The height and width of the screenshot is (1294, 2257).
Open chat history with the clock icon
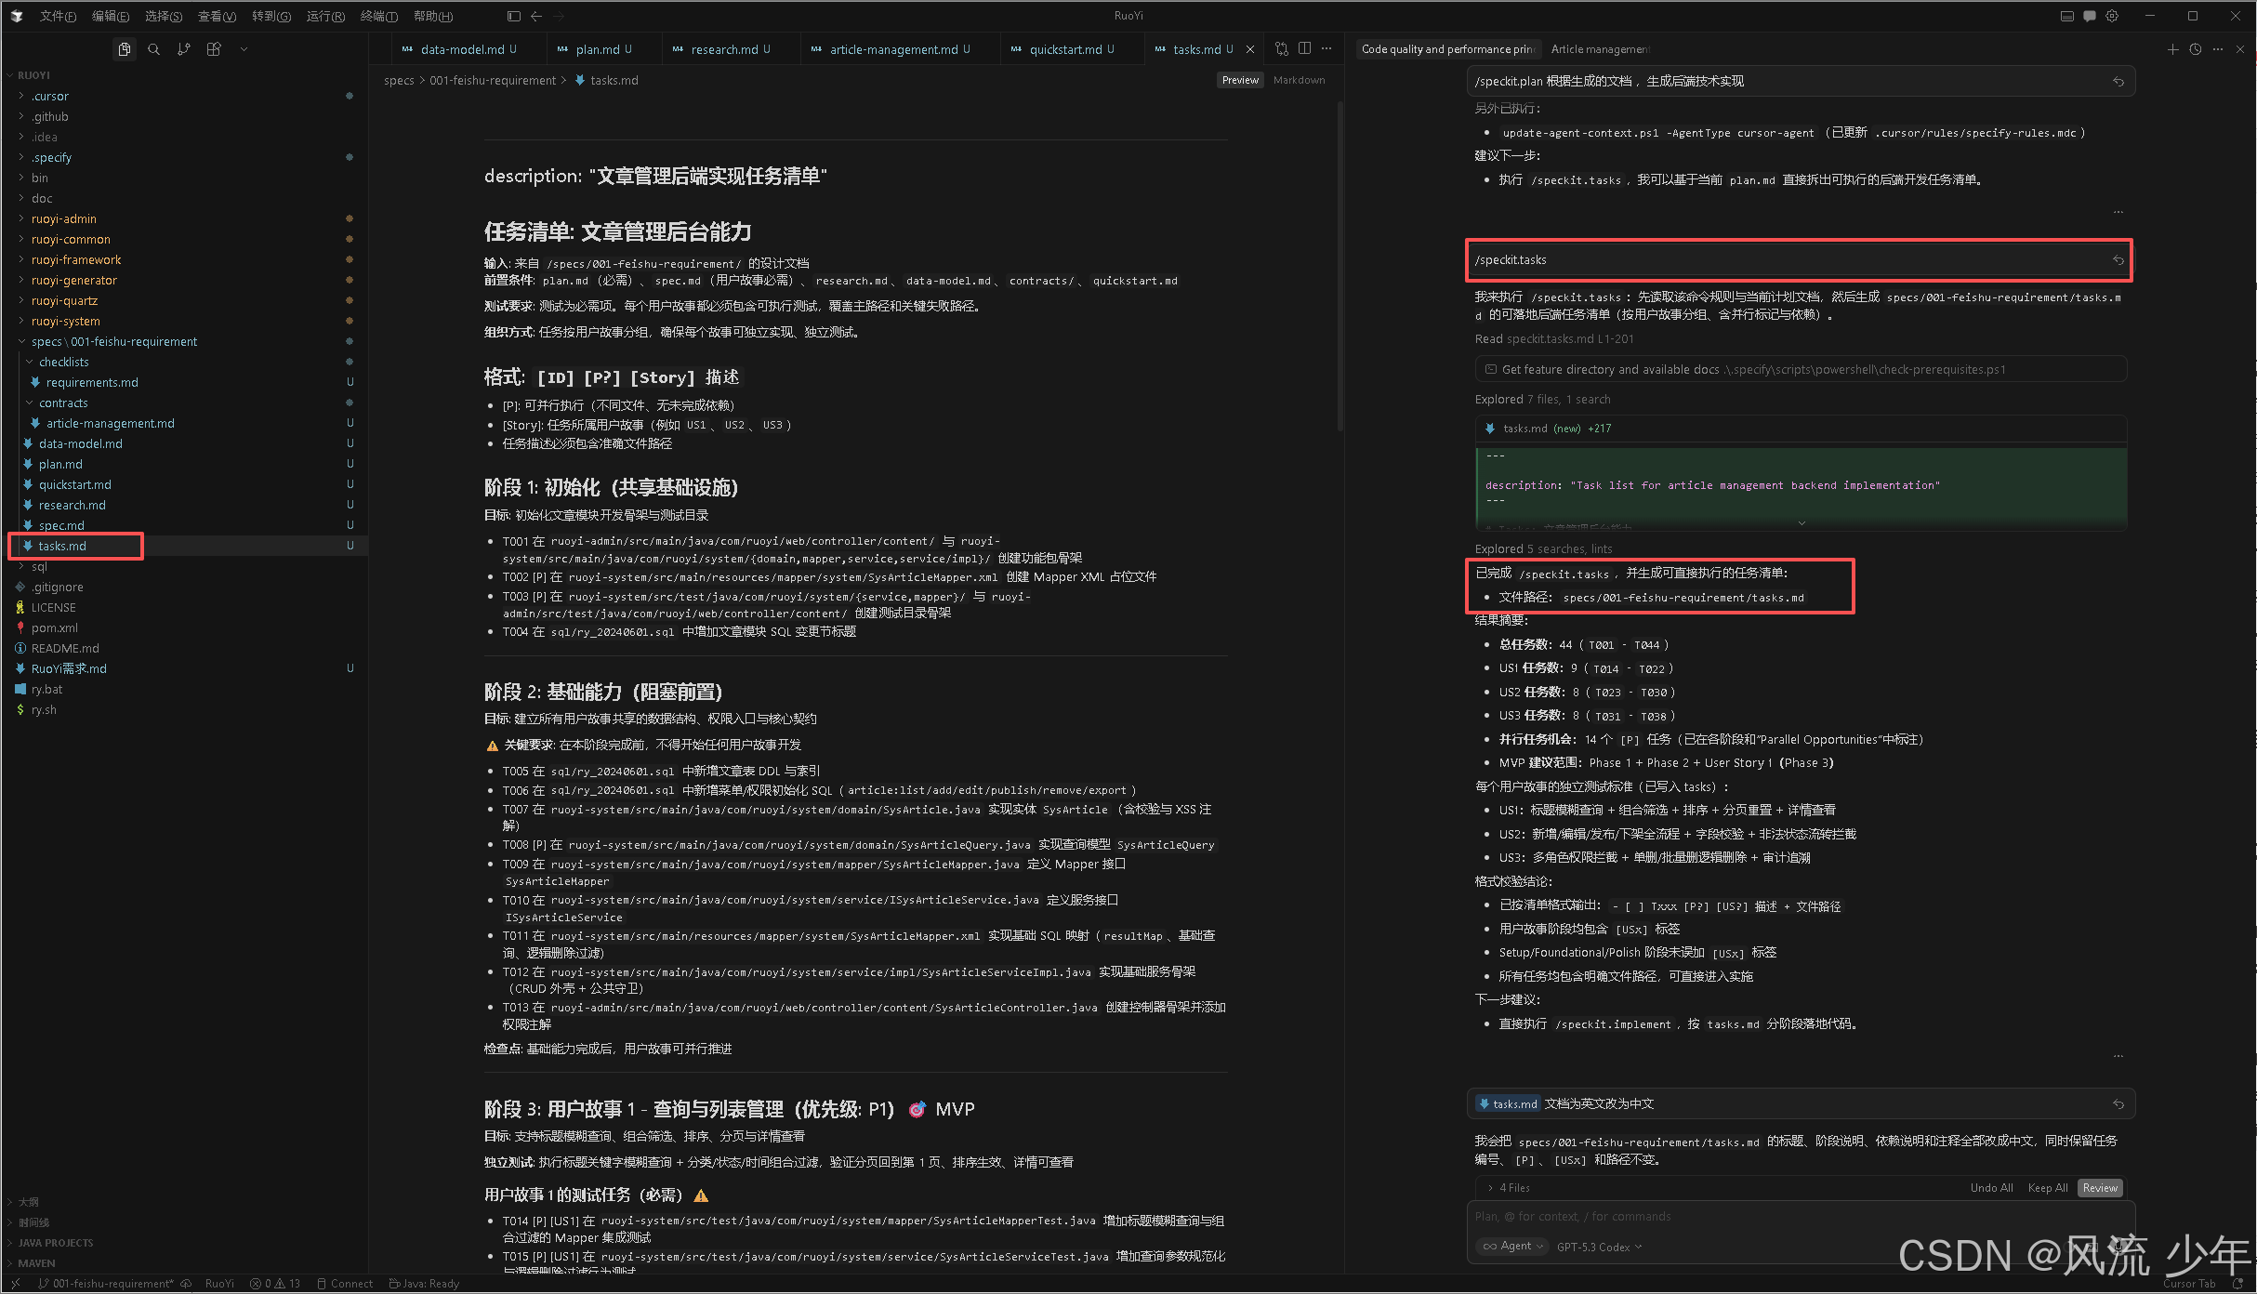click(2195, 49)
